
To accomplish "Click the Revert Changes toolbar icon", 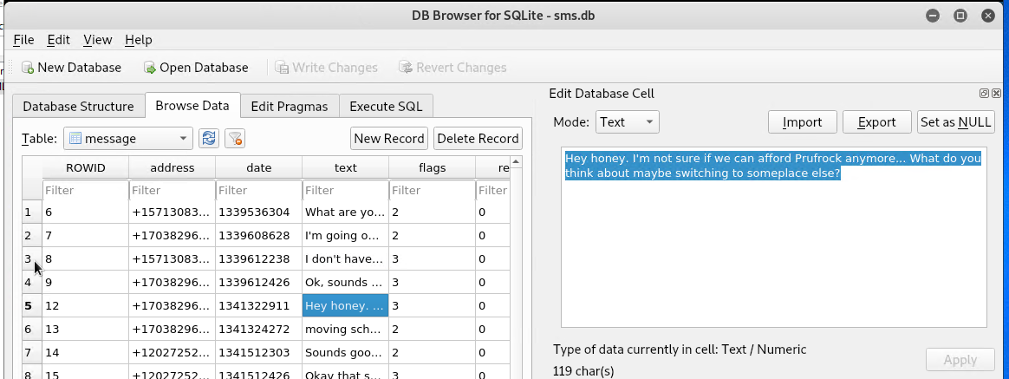I will click(406, 68).
